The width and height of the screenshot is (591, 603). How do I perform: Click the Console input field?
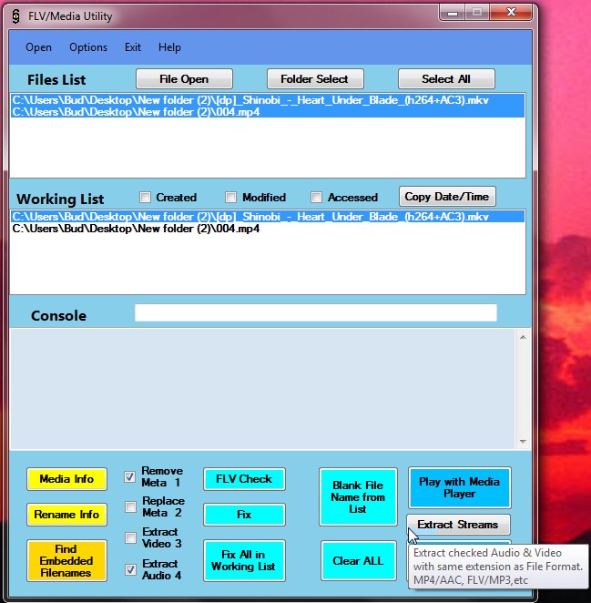click(316, 313)
